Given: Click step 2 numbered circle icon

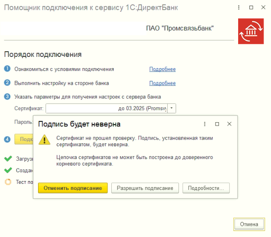Looking at the screenshot, I should [7, 82].
